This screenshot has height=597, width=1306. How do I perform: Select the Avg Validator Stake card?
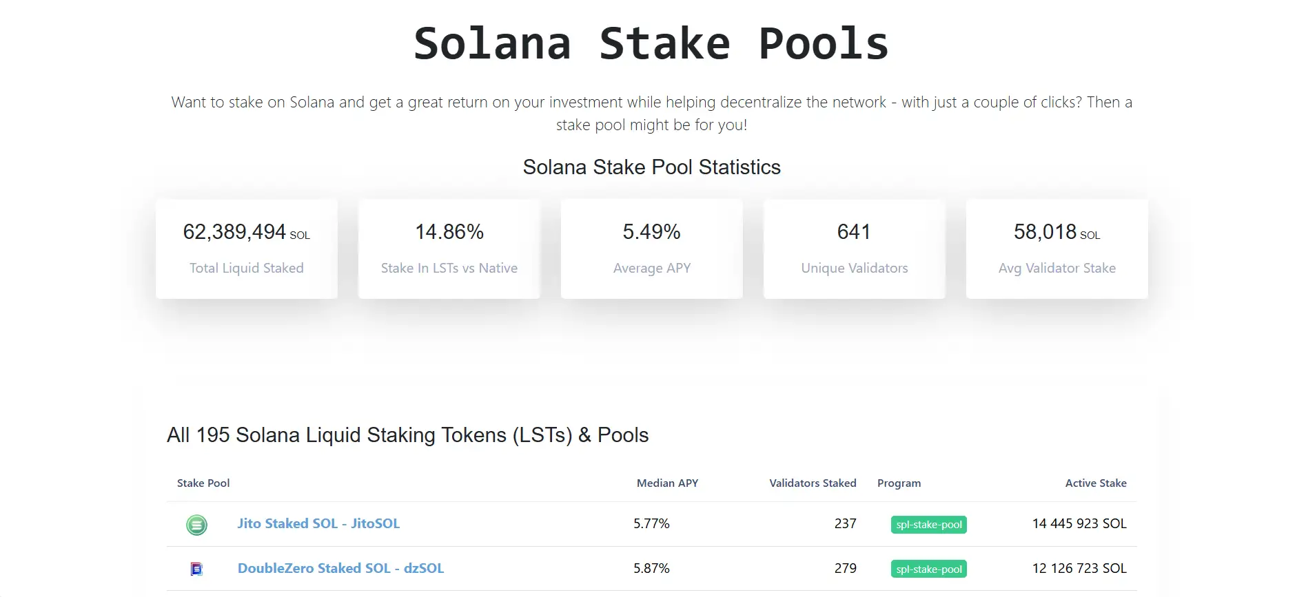[x=1057, y=249]
